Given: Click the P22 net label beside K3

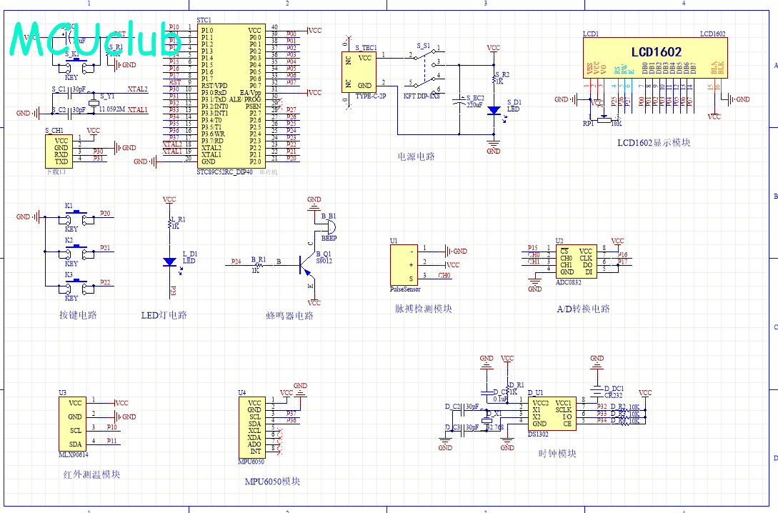Looking at the screenshot, I should tap(105, 282).
